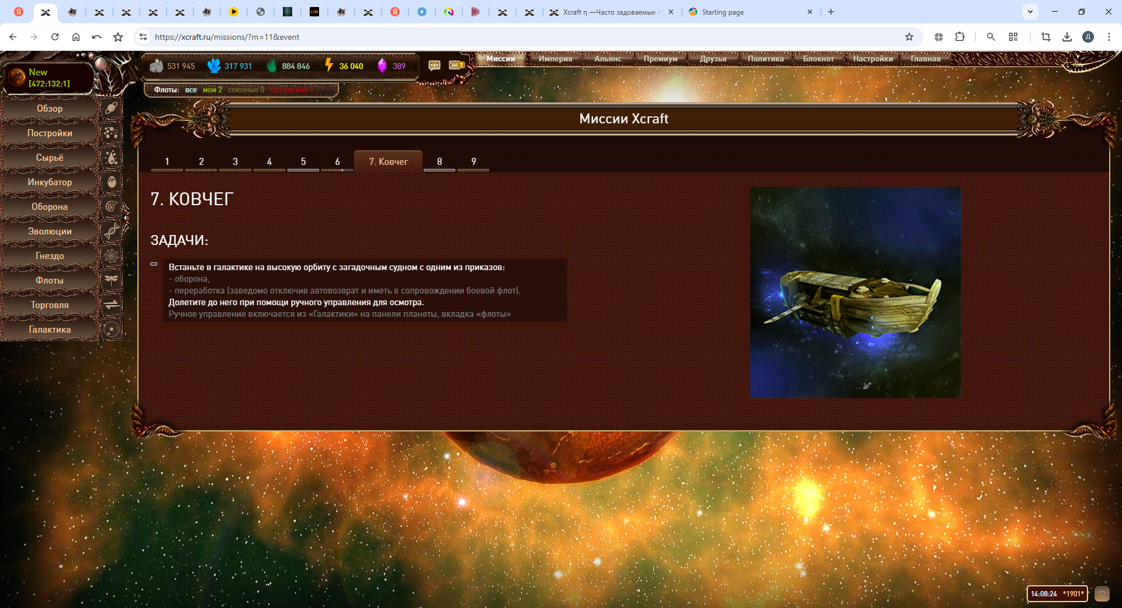Click the orbit icon beside Галактика

tap(111, 329)
